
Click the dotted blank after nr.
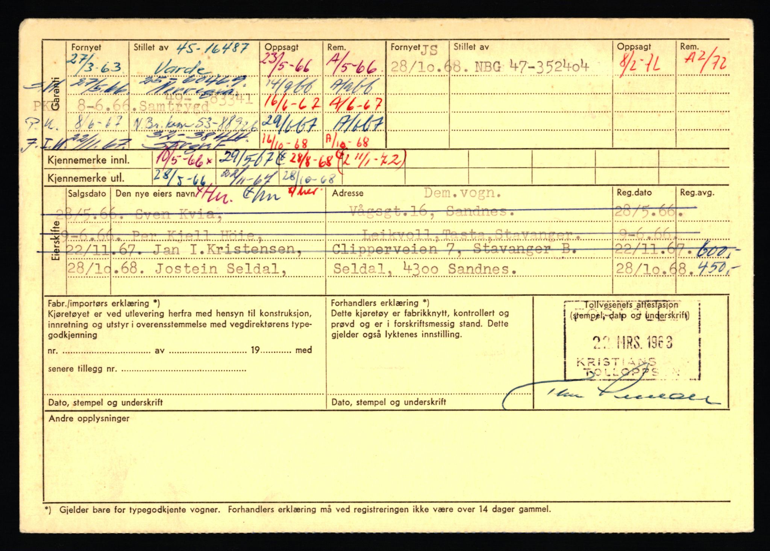click(106, 352)
